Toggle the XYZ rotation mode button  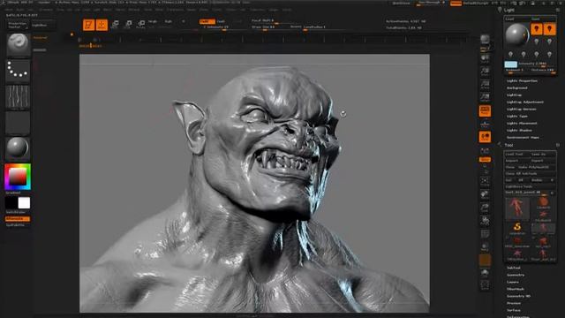(x=485, y=159)
